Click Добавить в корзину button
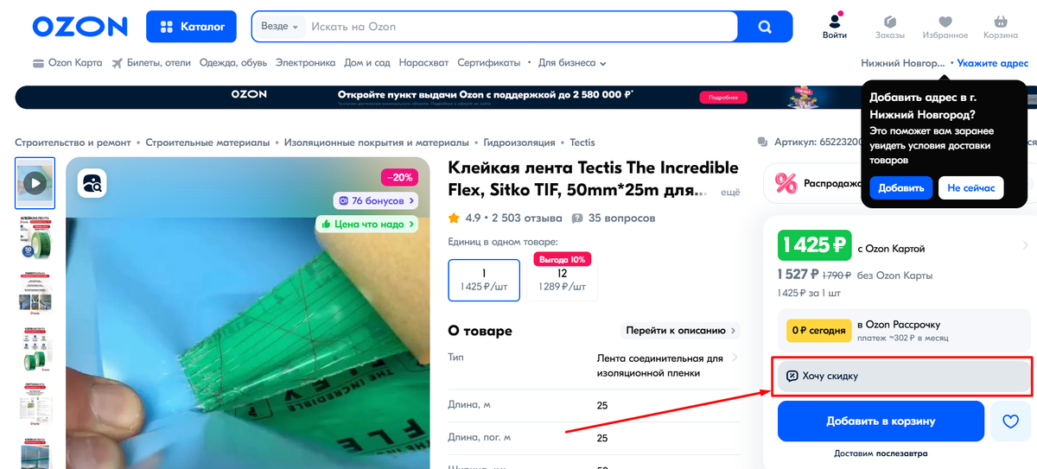1037x469 pixels. click(x=881, y=421)
